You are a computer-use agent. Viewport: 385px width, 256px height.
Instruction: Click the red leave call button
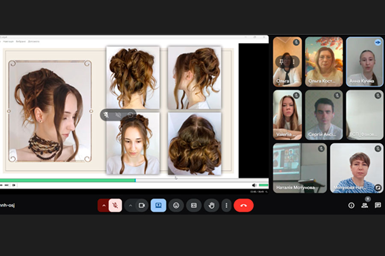(x=243, y=205)
